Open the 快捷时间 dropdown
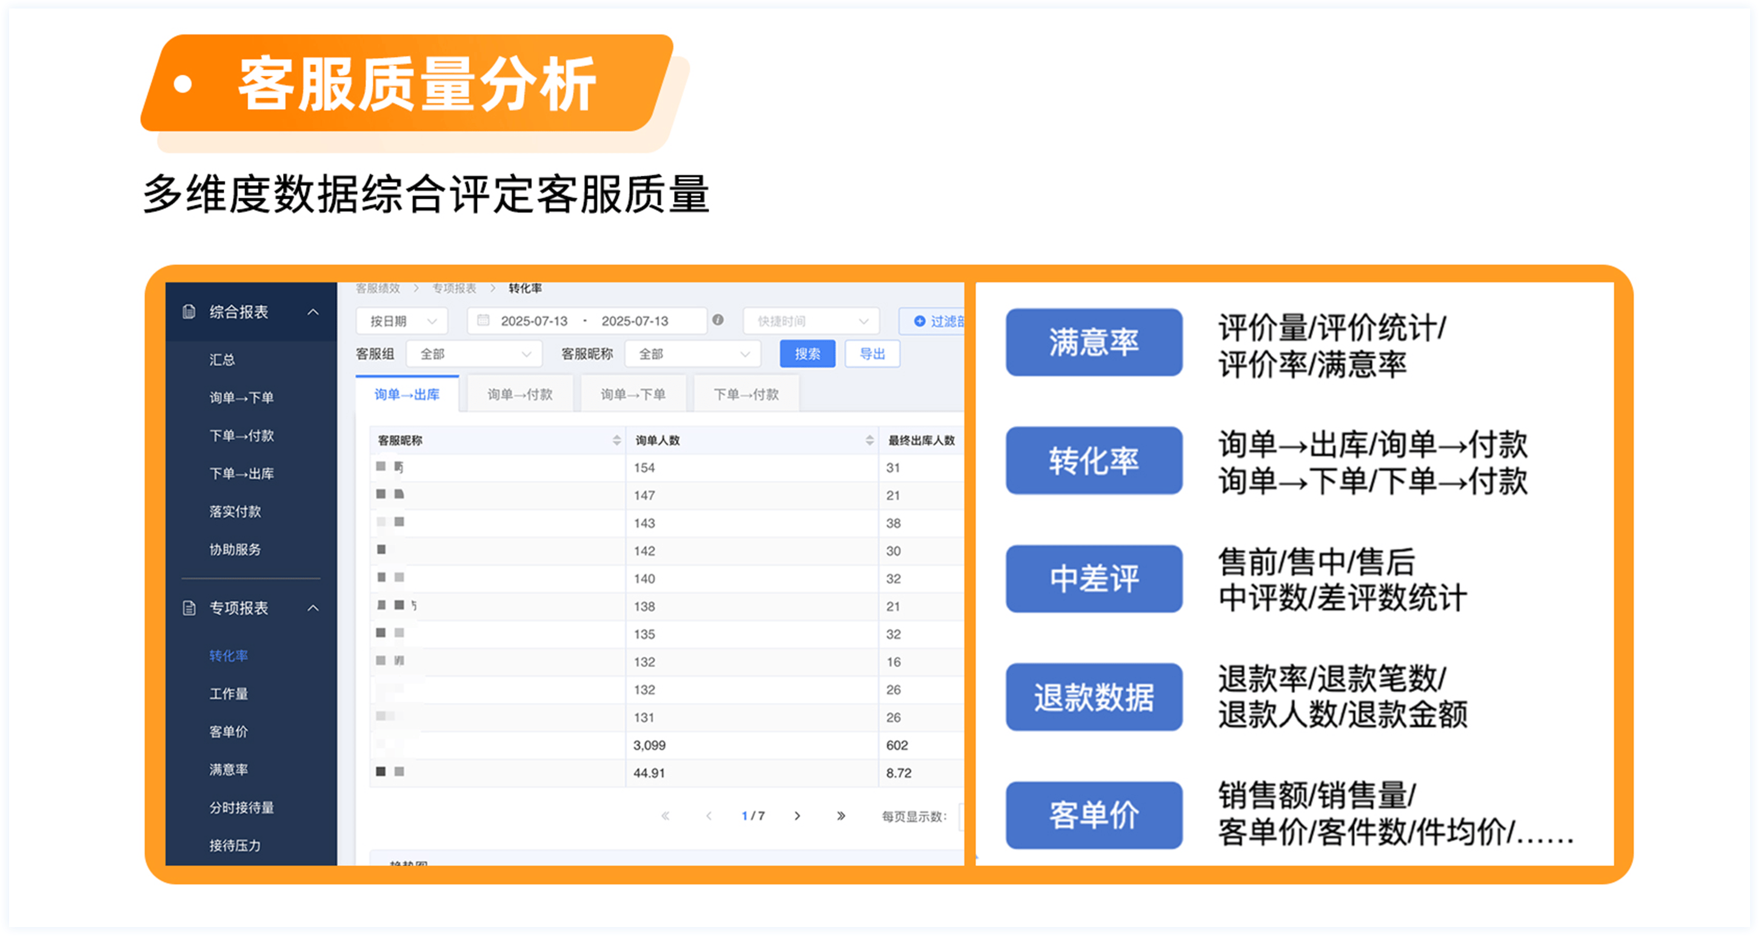The image size is (1761, 938). coord(810,321)
